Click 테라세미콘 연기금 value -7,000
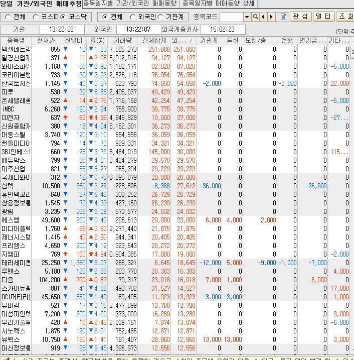 [x=317, y=263]
